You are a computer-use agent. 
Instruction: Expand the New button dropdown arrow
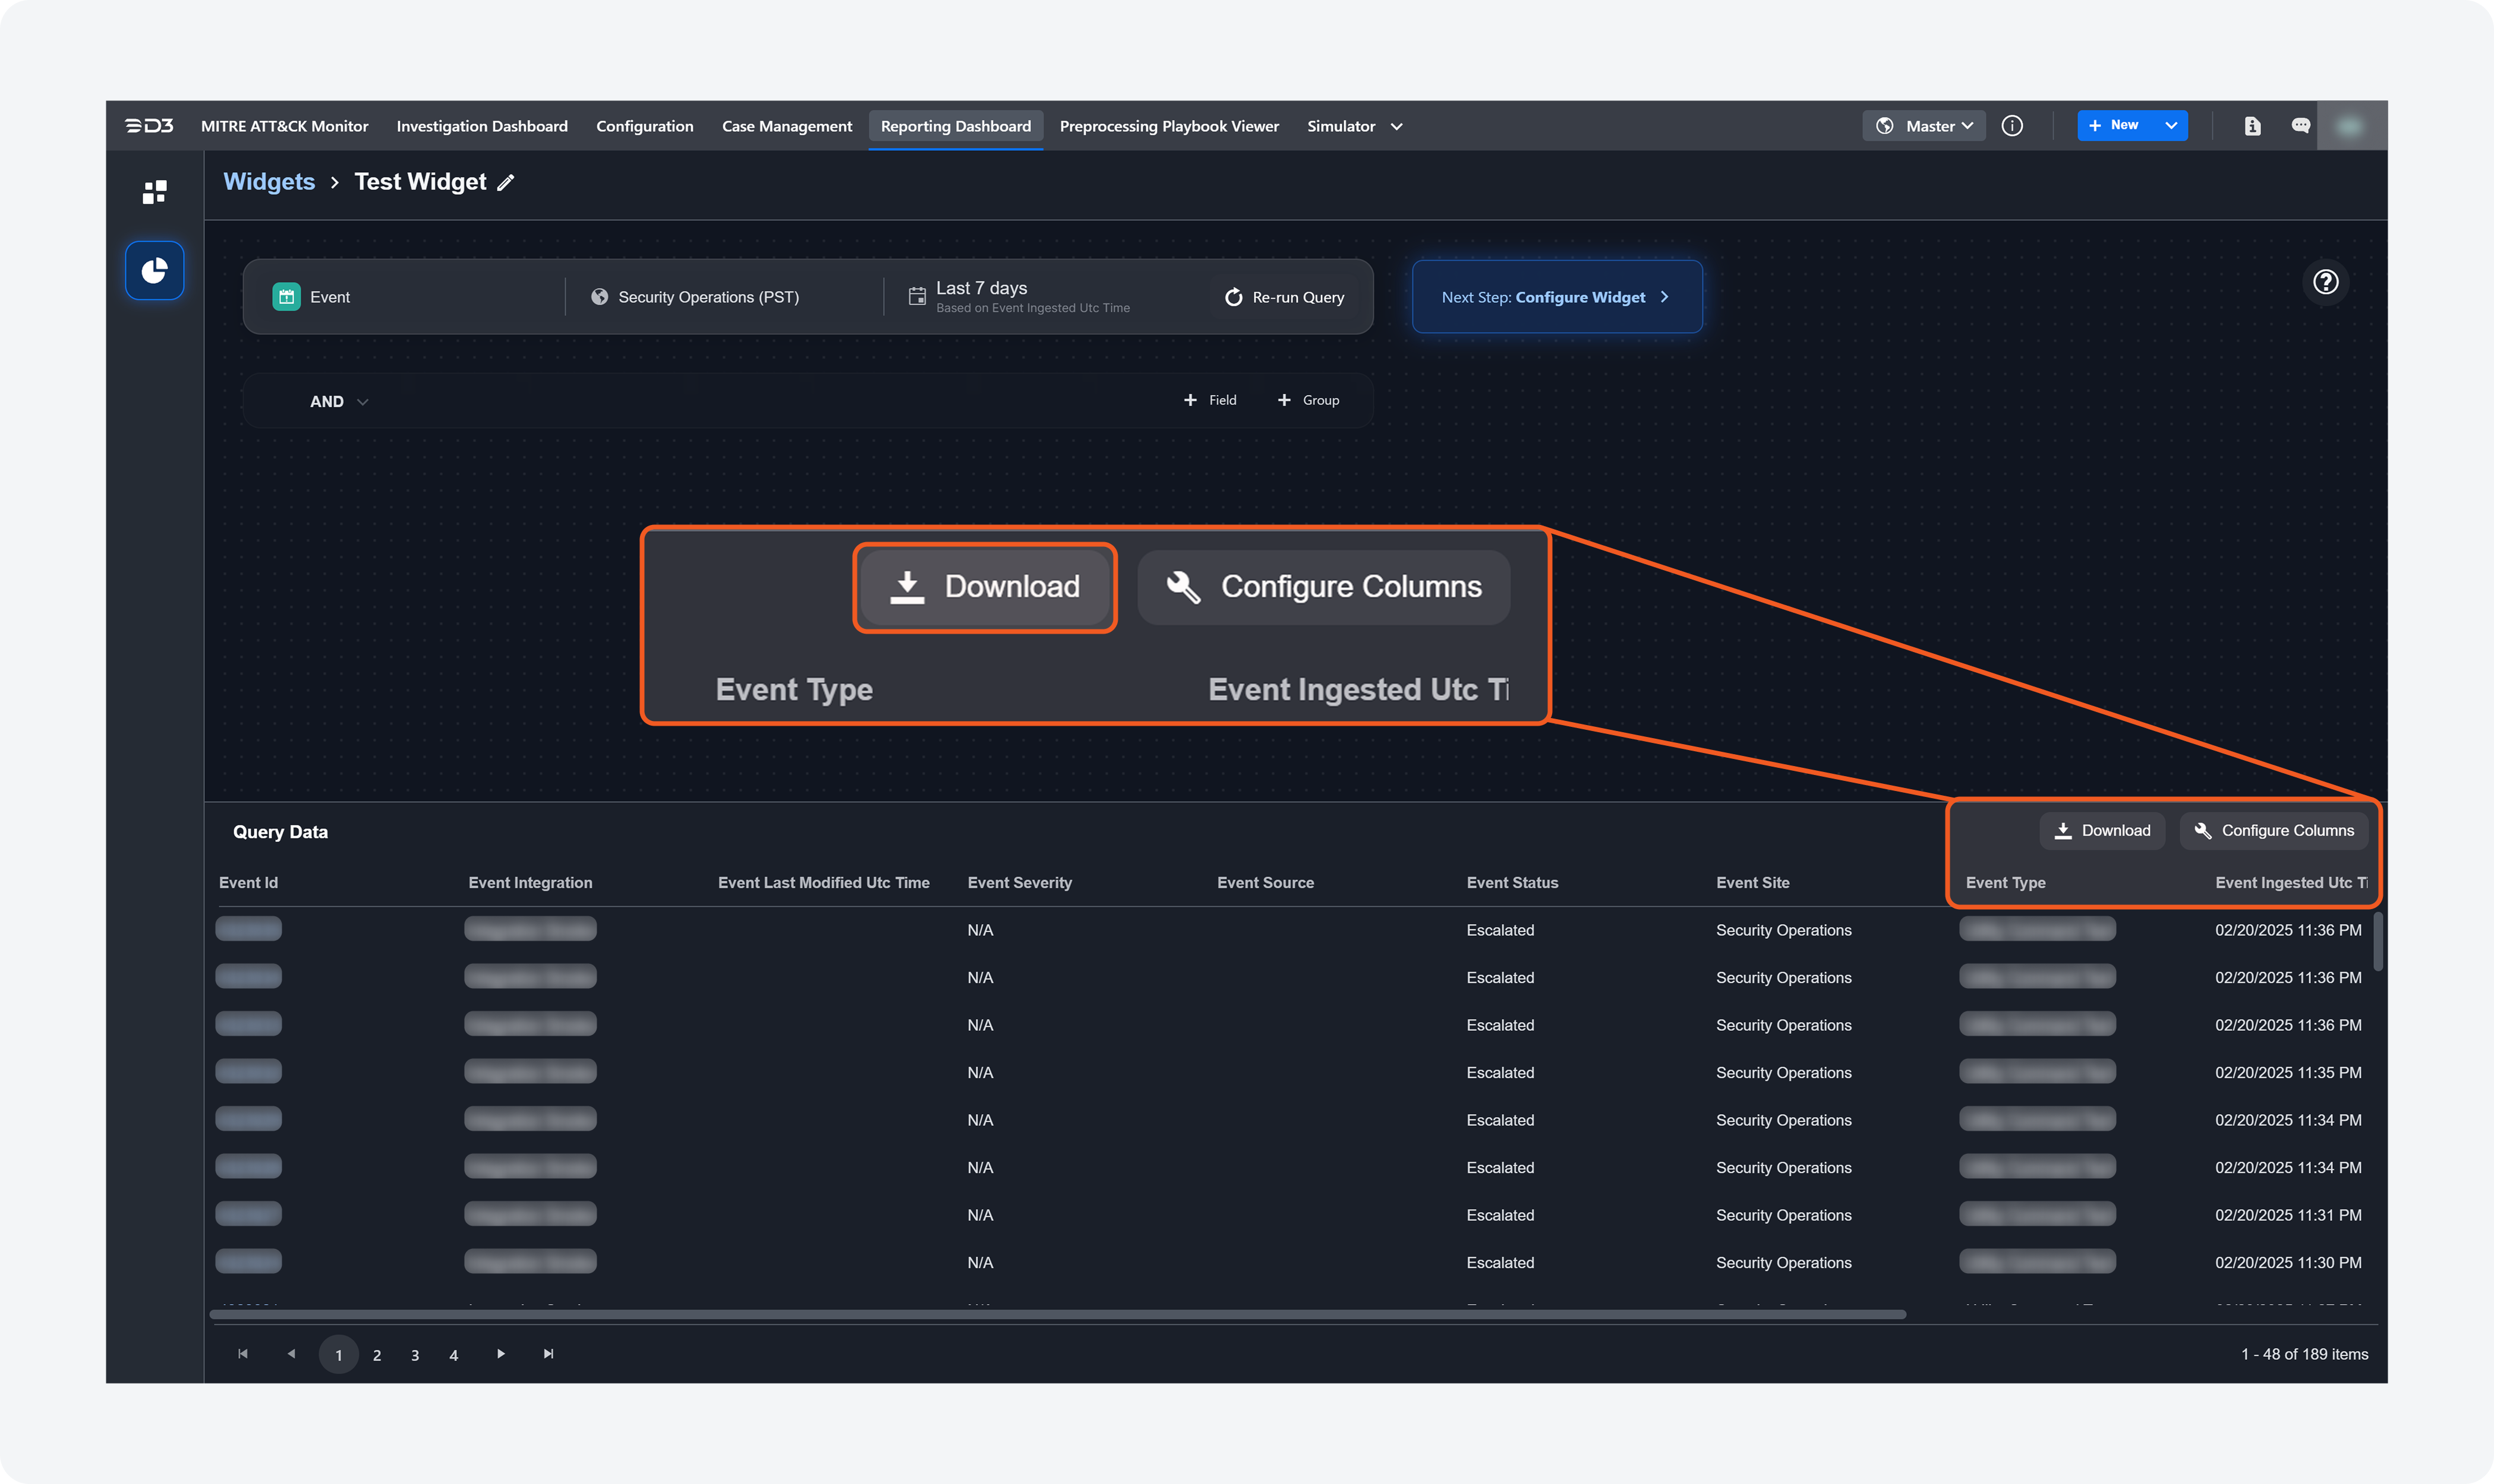(2171, 126)
